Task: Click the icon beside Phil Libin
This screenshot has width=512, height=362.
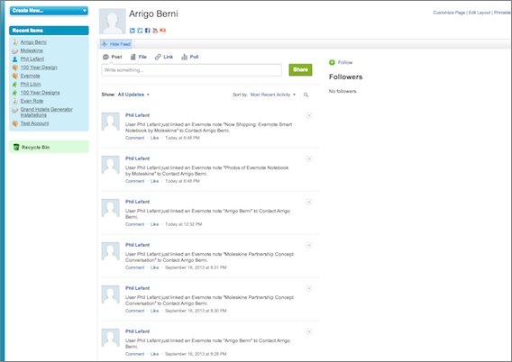Action: pos(14,85)
